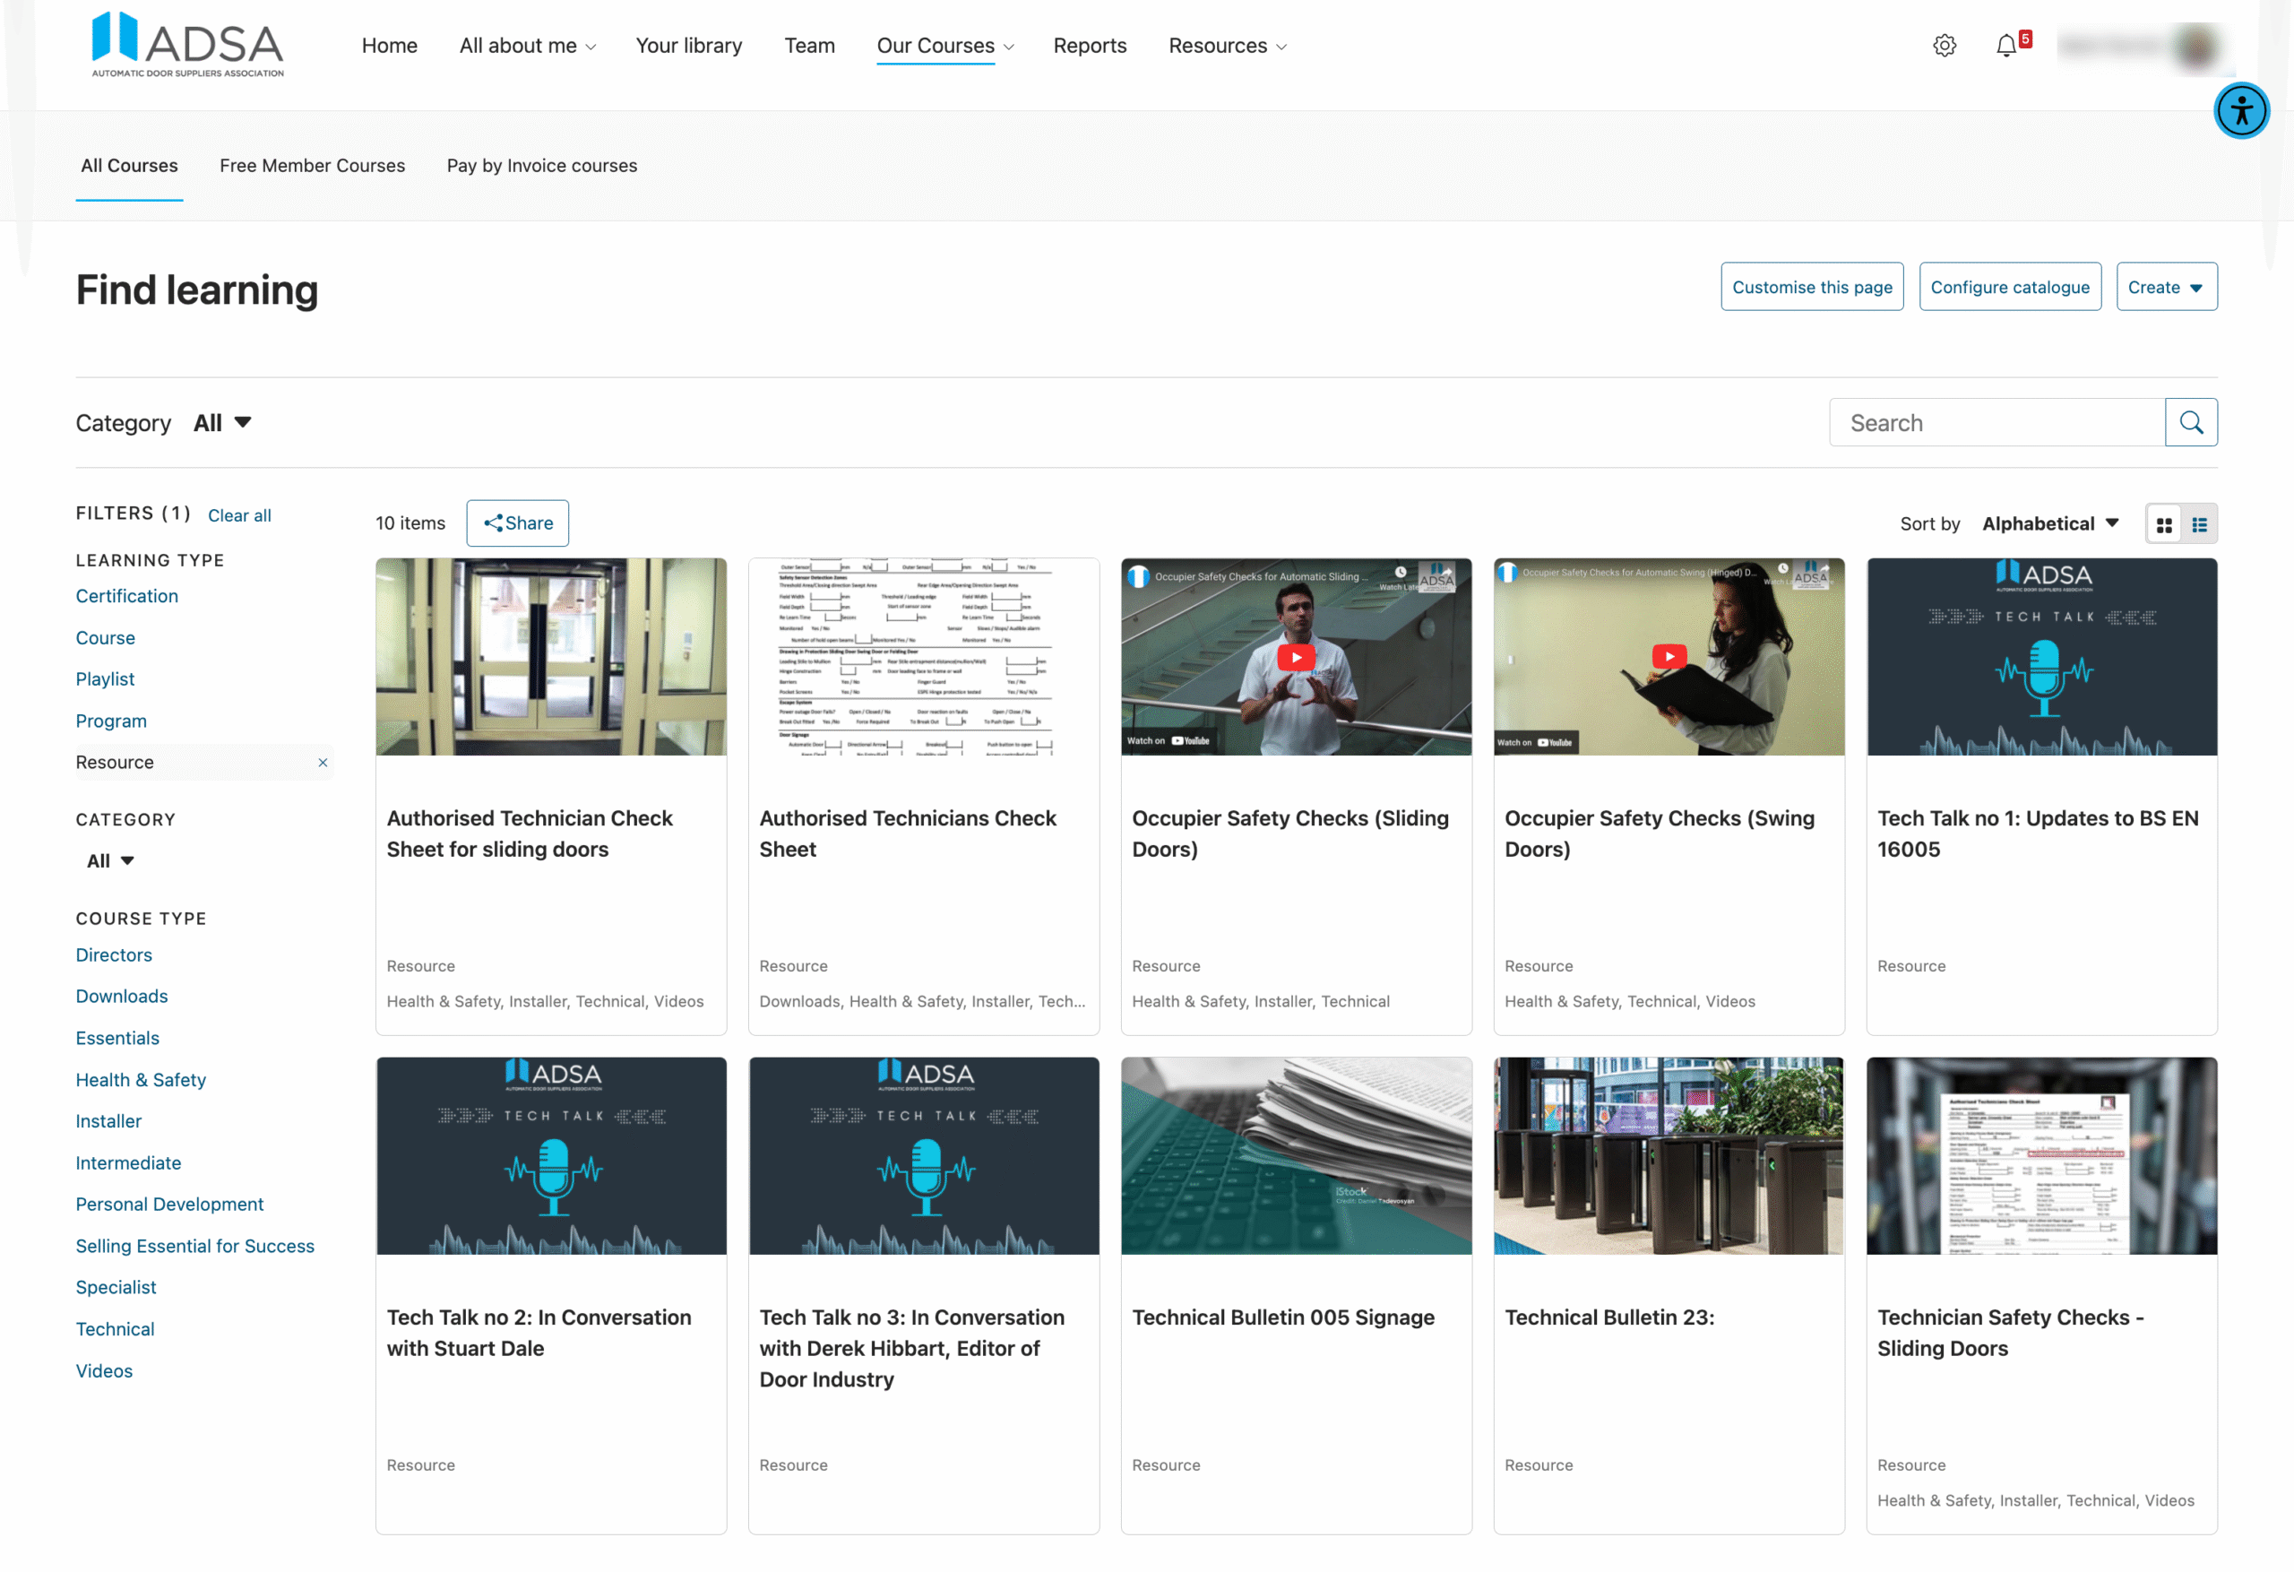Open the Reports menu item

1090,46
